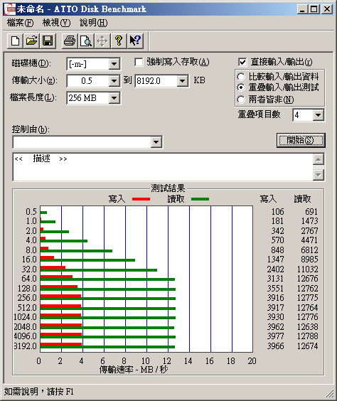Expand the 0.5 transfer size dropdown

(x=114, y=81)
